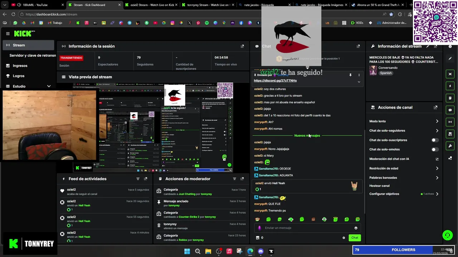Toggle Chat de solo-emotes switch

(435, 149)
